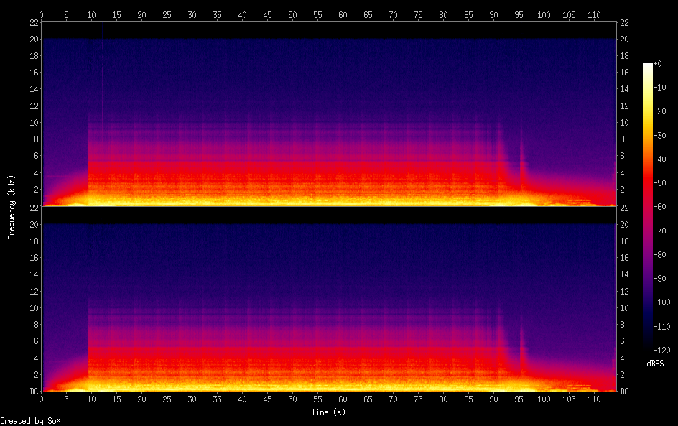Click the "DC" label at the bottom right
The width and height of the screenshot is (678, 426).
tap(625, 392)
